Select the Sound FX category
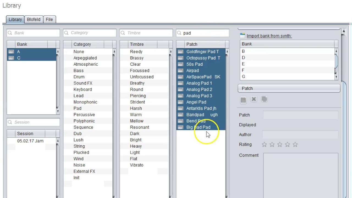 pos(88,83)
